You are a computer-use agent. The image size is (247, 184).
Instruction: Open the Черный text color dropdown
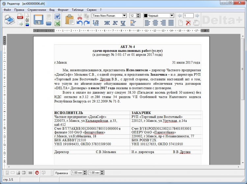(172, 15)
